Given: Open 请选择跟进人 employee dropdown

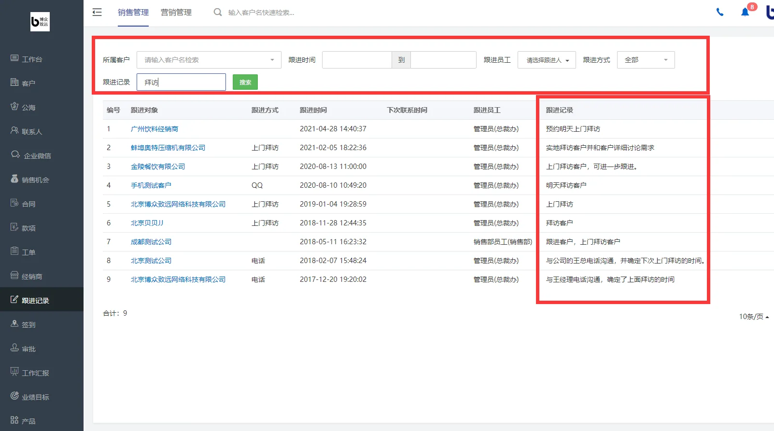Looking at the screenshot, I should 547,60.
